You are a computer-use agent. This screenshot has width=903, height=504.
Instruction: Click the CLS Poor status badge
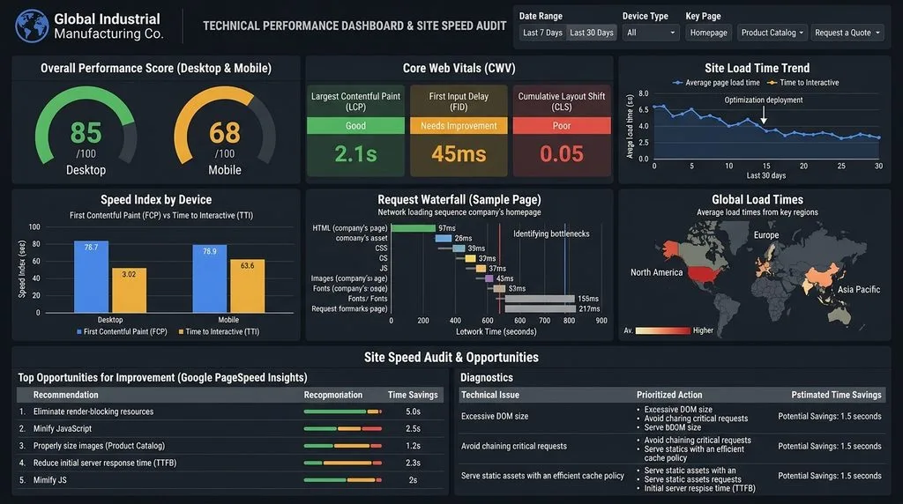[x=562, y=125]
